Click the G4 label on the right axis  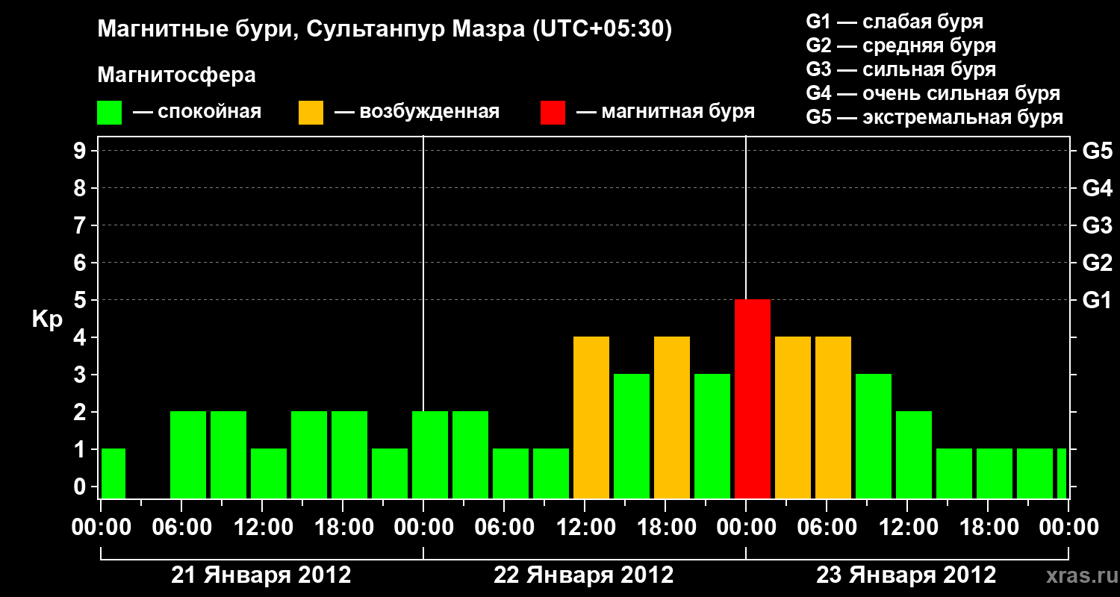point(1097,188)
